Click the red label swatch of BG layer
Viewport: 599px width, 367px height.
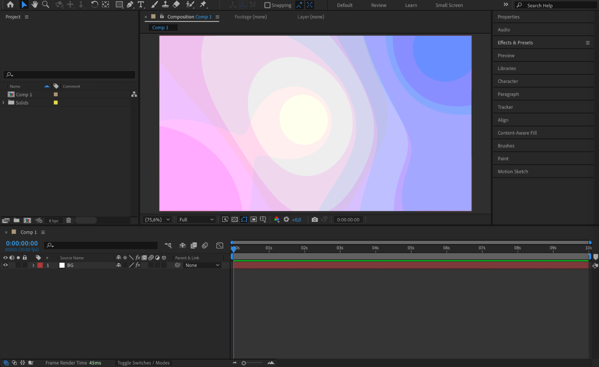(x=40, y=265)
